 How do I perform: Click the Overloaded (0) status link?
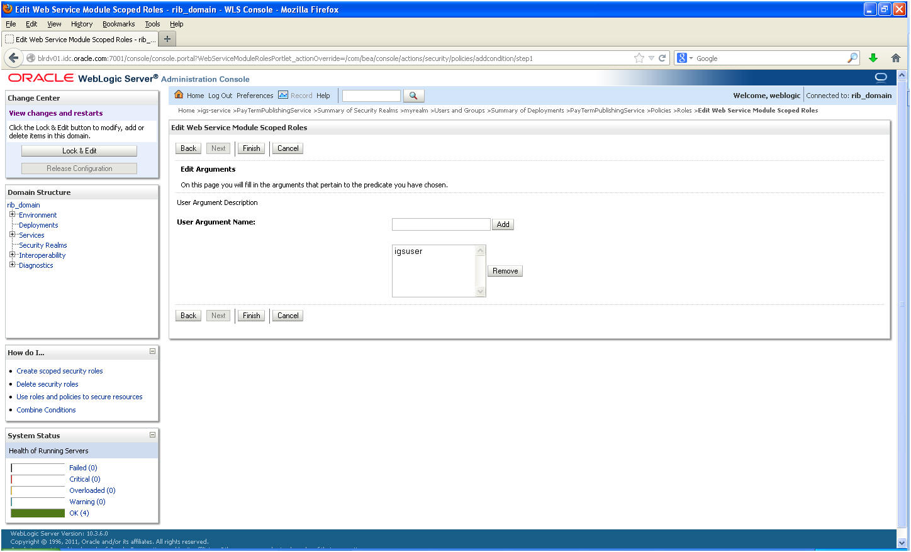coord(92,490)
